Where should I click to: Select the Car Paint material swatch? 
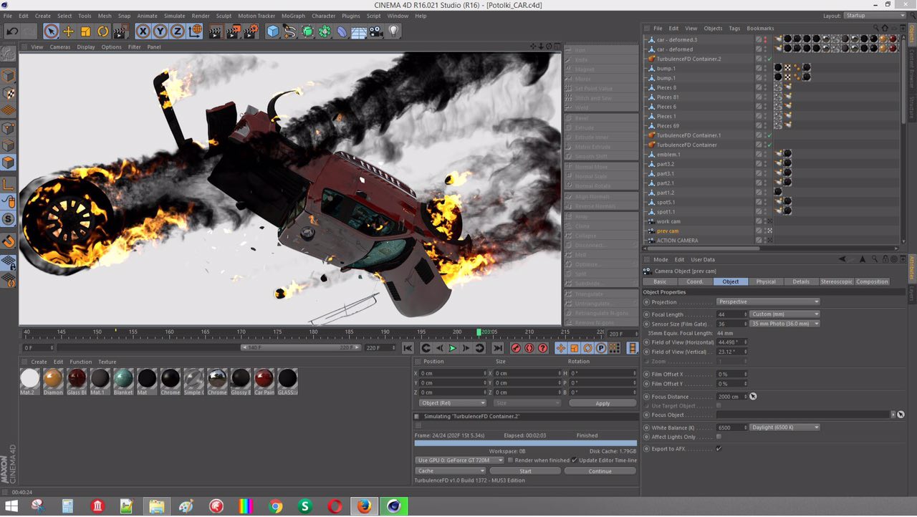click(264, 382)
